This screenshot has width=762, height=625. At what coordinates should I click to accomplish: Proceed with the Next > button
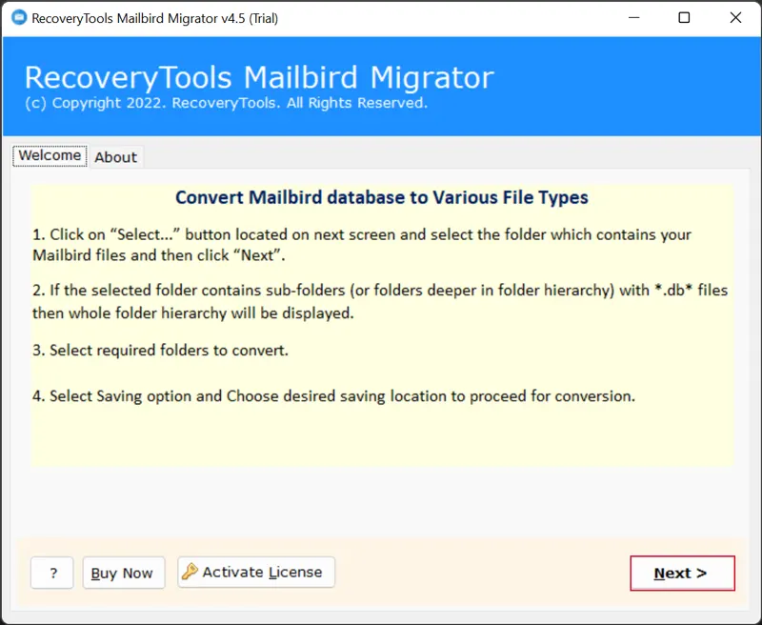[x=681, y=573]
